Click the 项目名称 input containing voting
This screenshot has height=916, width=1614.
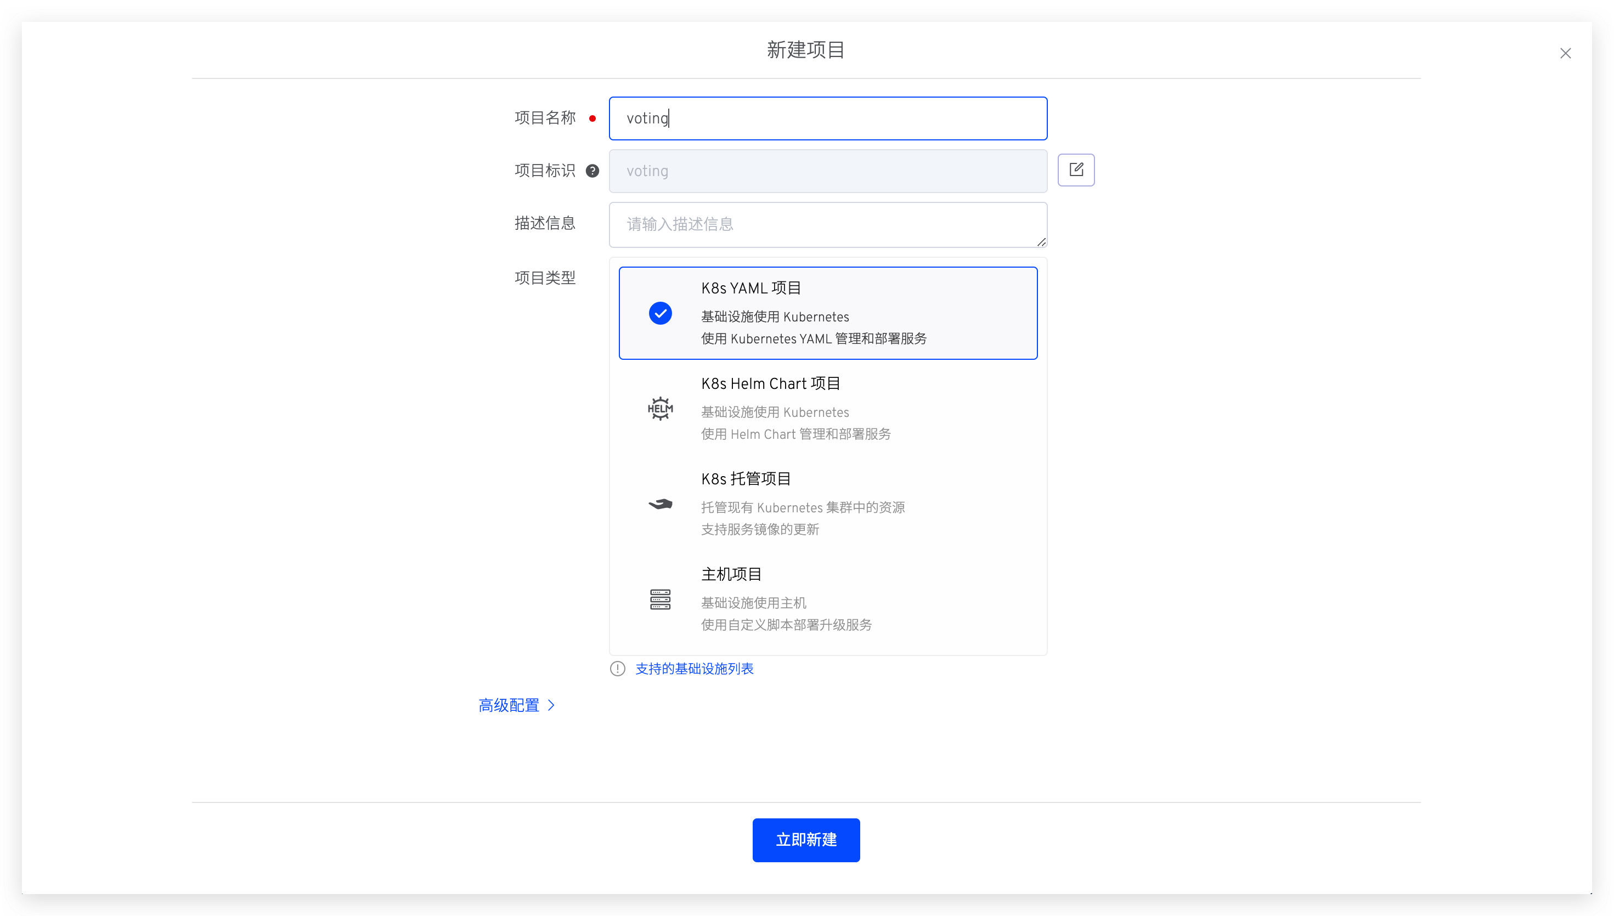click(828, 118)
